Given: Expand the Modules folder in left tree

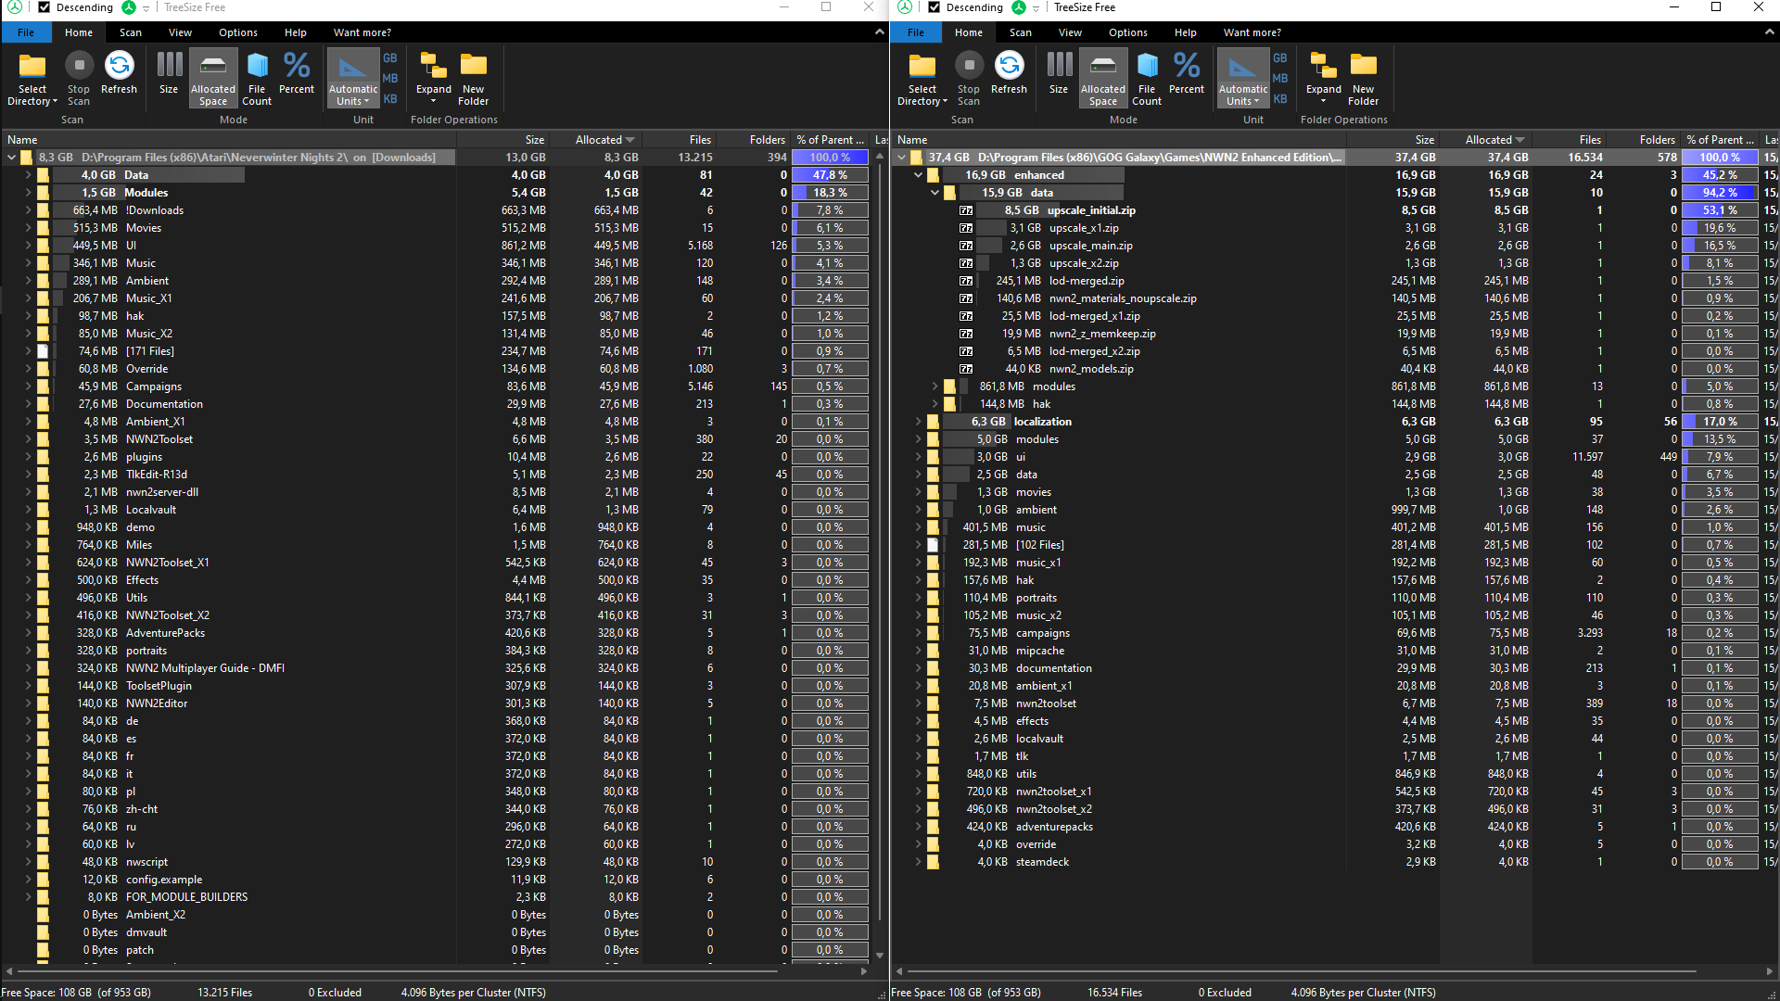Looking at the screenshot, I should (x=28, y=193).
